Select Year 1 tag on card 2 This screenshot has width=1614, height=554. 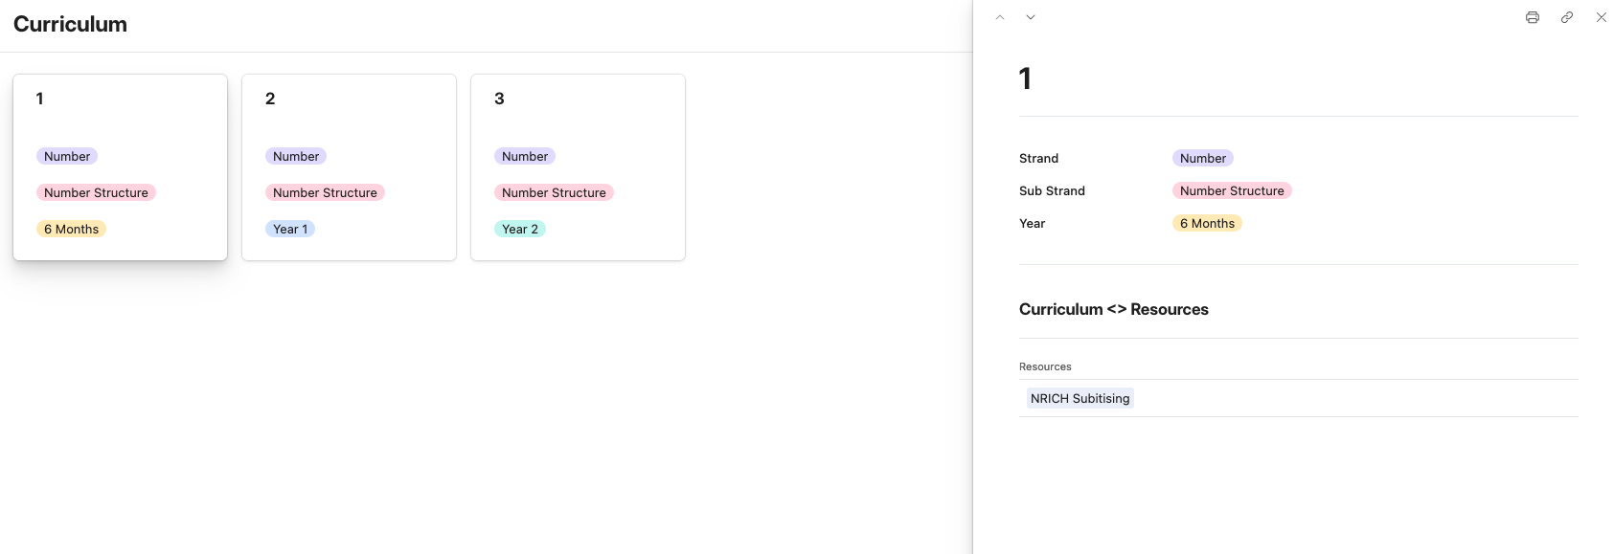coord(290,229)
